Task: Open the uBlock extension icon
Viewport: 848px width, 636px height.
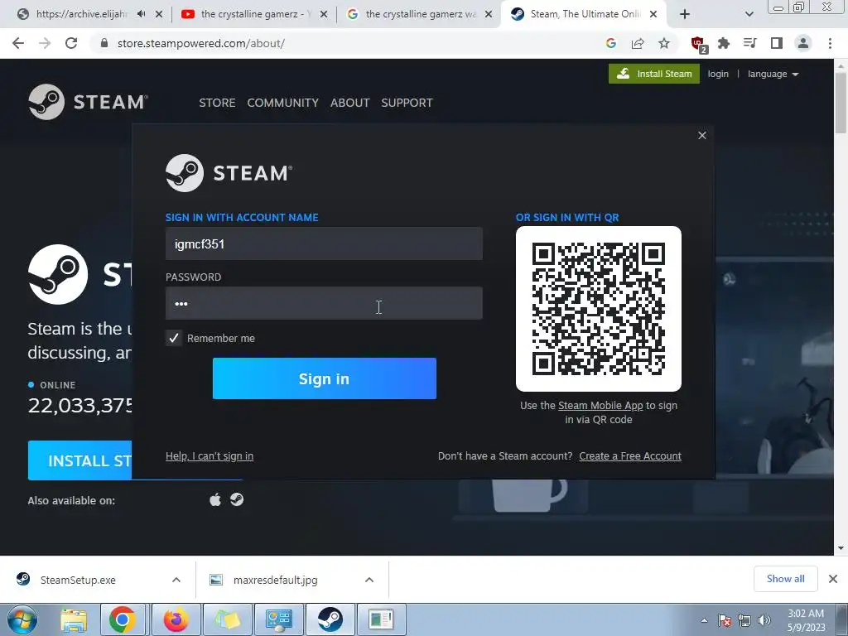Action: click(x=699, y=45)
